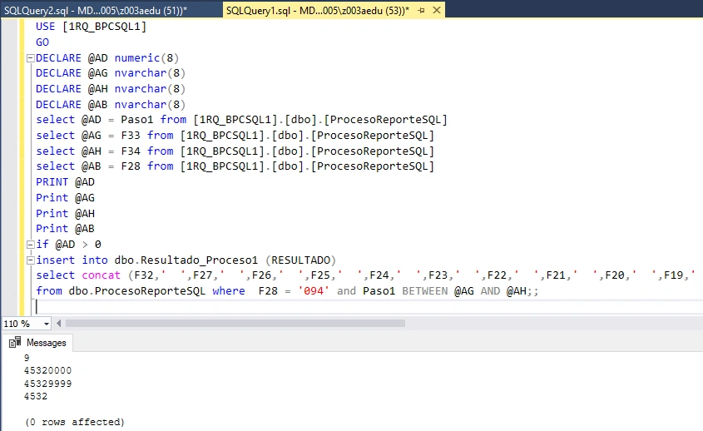Click the concat function keyword

[x=101, y=275]
